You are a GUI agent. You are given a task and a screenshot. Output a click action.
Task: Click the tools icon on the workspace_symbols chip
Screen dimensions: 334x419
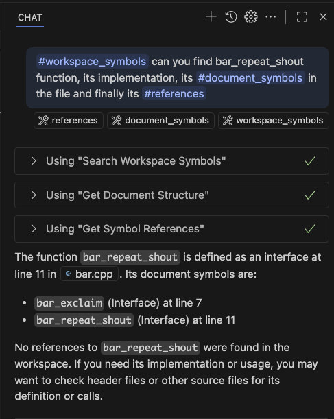(228, 121)
